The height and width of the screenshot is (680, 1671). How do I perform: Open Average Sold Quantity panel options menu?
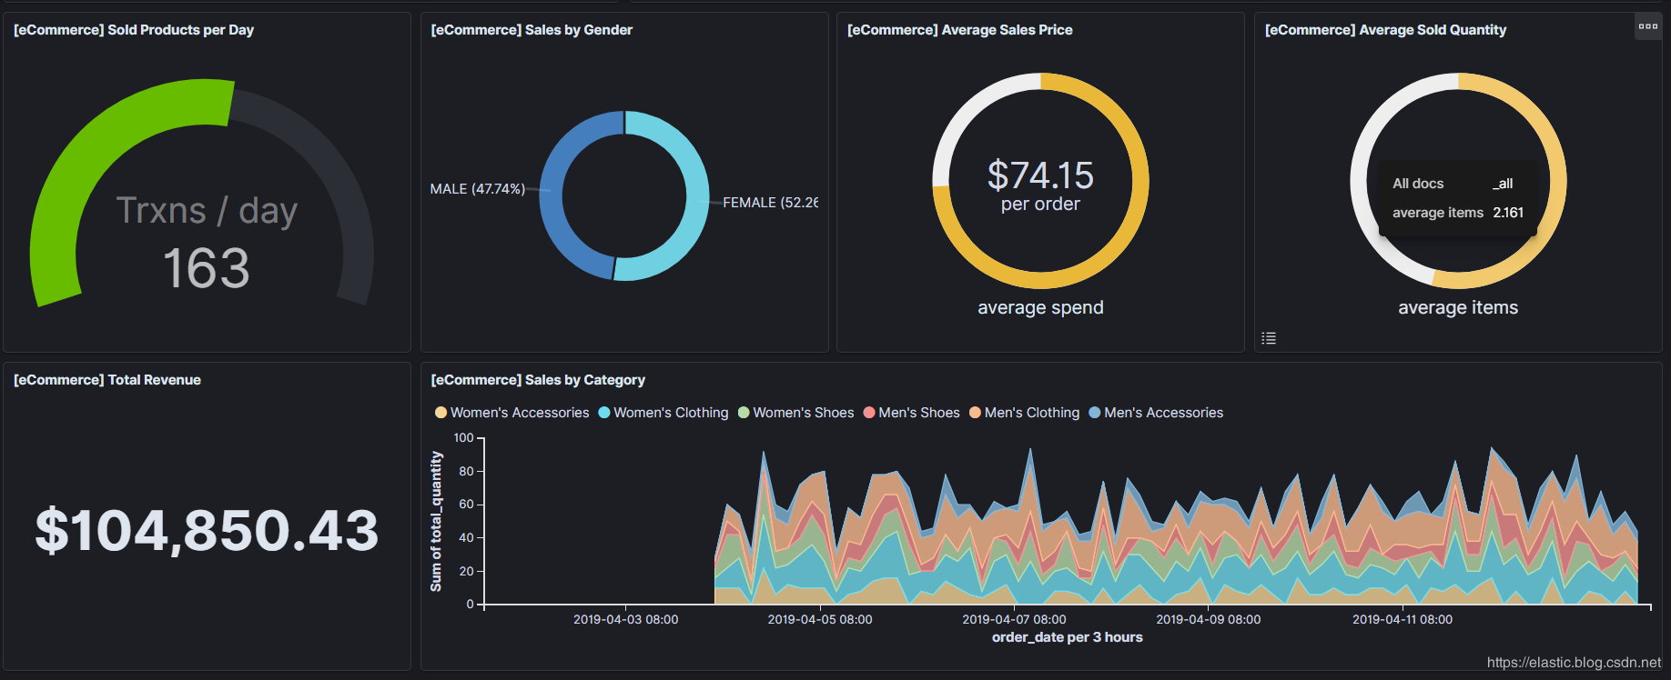pos(1647,26)
